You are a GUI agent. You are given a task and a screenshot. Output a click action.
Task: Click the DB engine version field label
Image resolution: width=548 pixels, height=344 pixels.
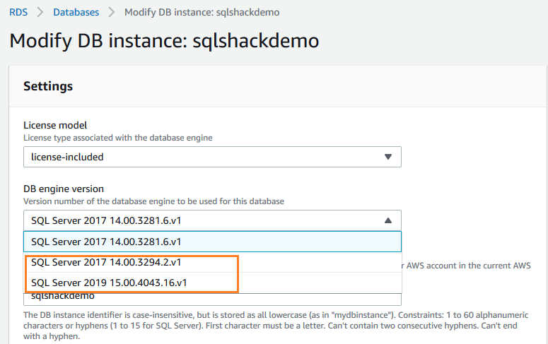point(64,189)
